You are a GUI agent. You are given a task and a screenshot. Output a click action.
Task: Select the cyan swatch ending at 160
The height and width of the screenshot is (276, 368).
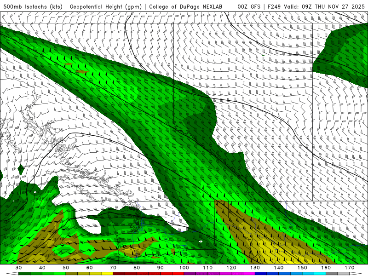[x=320, y=274]
